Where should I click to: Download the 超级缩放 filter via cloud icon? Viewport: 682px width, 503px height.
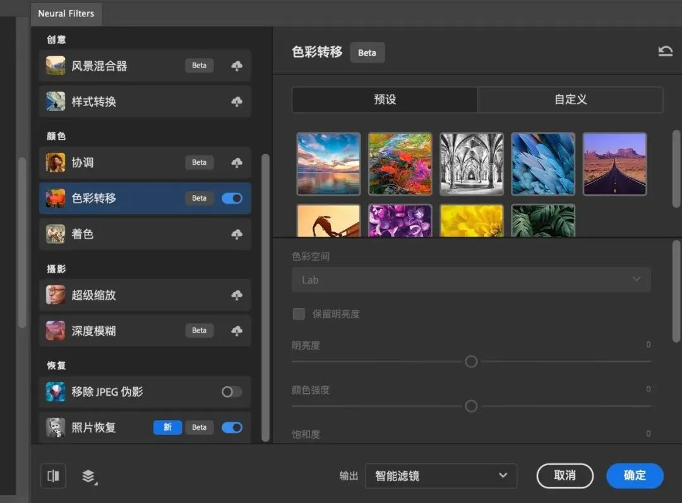coord(236,295)
